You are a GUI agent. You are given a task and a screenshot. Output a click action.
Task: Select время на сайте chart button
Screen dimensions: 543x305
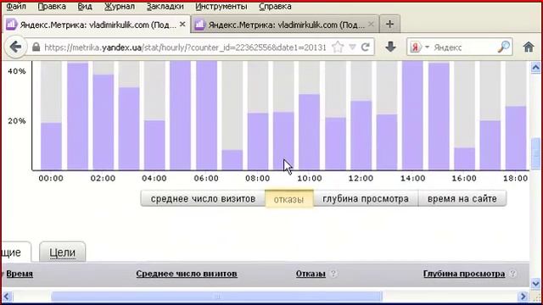[x=462, y=199]
